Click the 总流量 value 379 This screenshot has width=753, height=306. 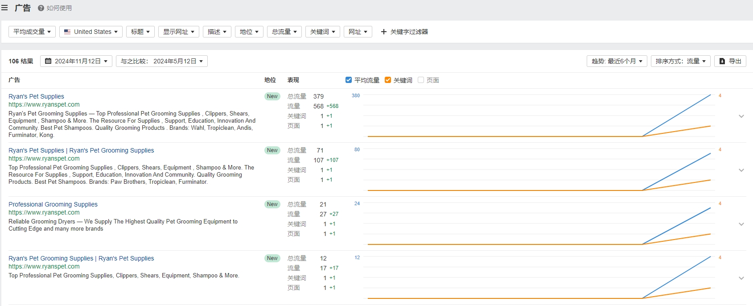coord(318,96)
